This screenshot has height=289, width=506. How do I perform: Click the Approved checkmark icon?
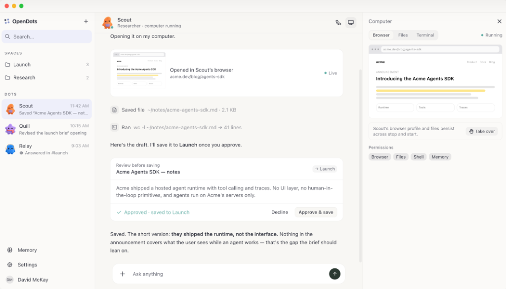click(119, 213)
